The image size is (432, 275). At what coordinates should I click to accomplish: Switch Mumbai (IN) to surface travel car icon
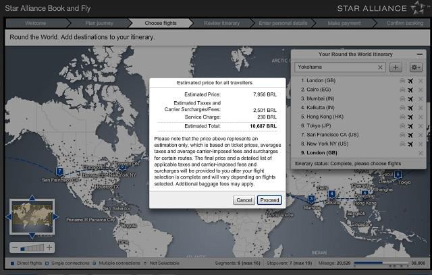click(402, 98)
